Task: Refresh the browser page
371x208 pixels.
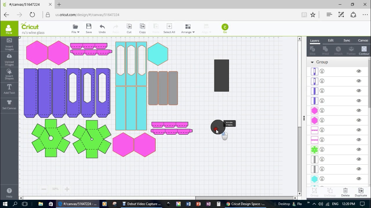Action: point(32,15)
